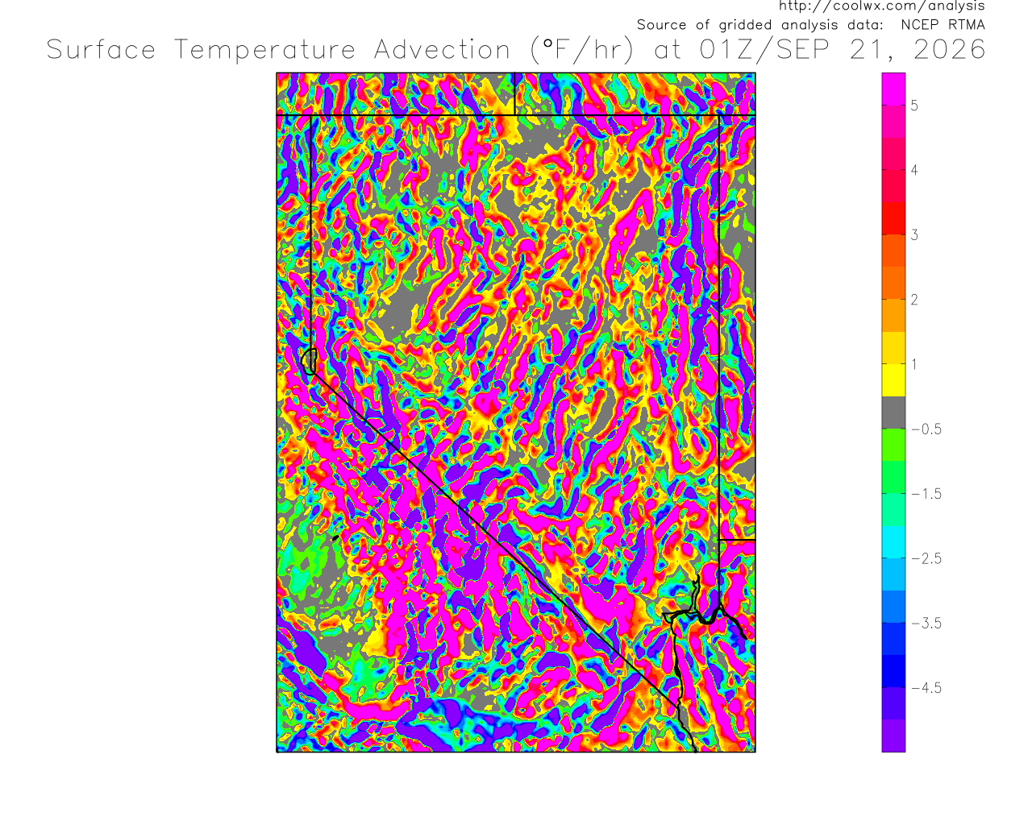The image size is (1032, 825).
Task: Select the bright green swatch below -0.5
Action: 893,445
